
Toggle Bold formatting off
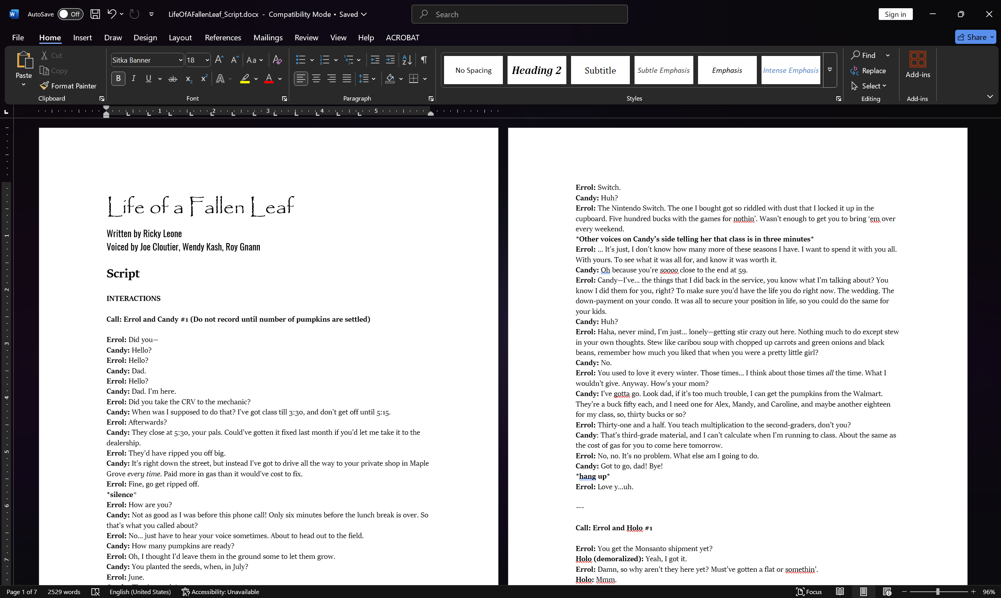pos(118,79)
